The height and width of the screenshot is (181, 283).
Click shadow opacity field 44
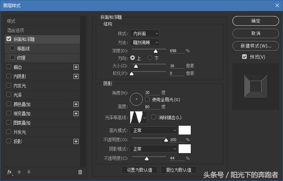pyautogui.click(x=177, y=158)
